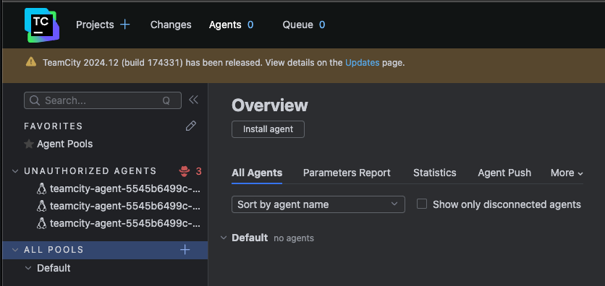Collapse the All Pools section chevron

(x=15, y=250)
